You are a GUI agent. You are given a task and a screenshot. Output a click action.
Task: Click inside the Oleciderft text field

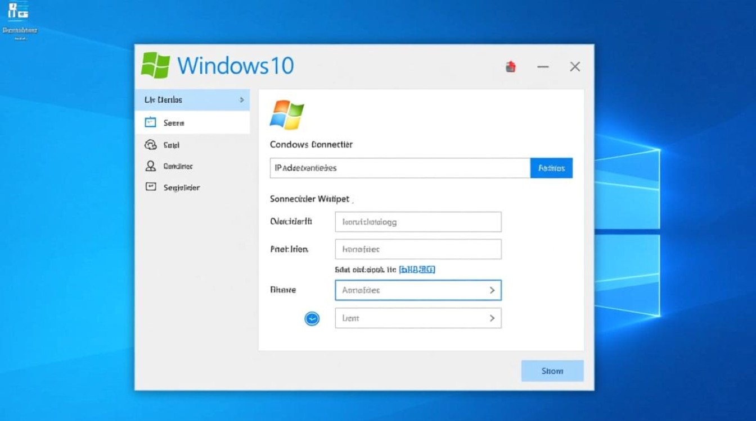click(418, 221)
